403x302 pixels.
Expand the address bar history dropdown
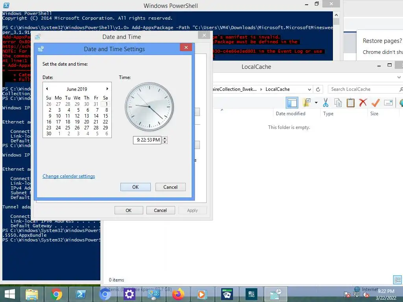tap(309, 89)
